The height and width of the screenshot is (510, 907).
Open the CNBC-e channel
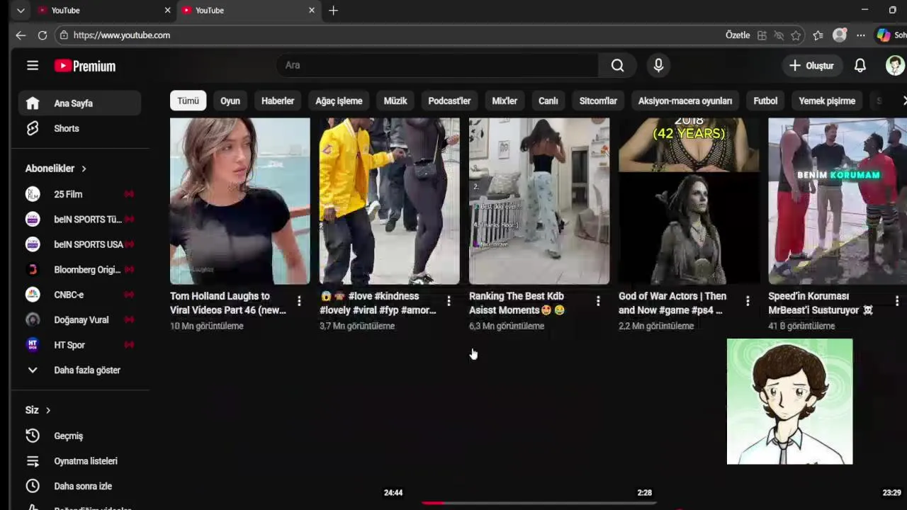pos(79,295)
